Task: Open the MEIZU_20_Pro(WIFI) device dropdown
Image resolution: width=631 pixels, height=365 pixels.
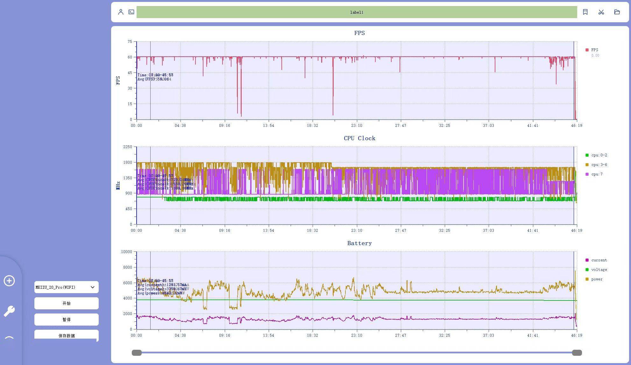Action: pos(67,287)
